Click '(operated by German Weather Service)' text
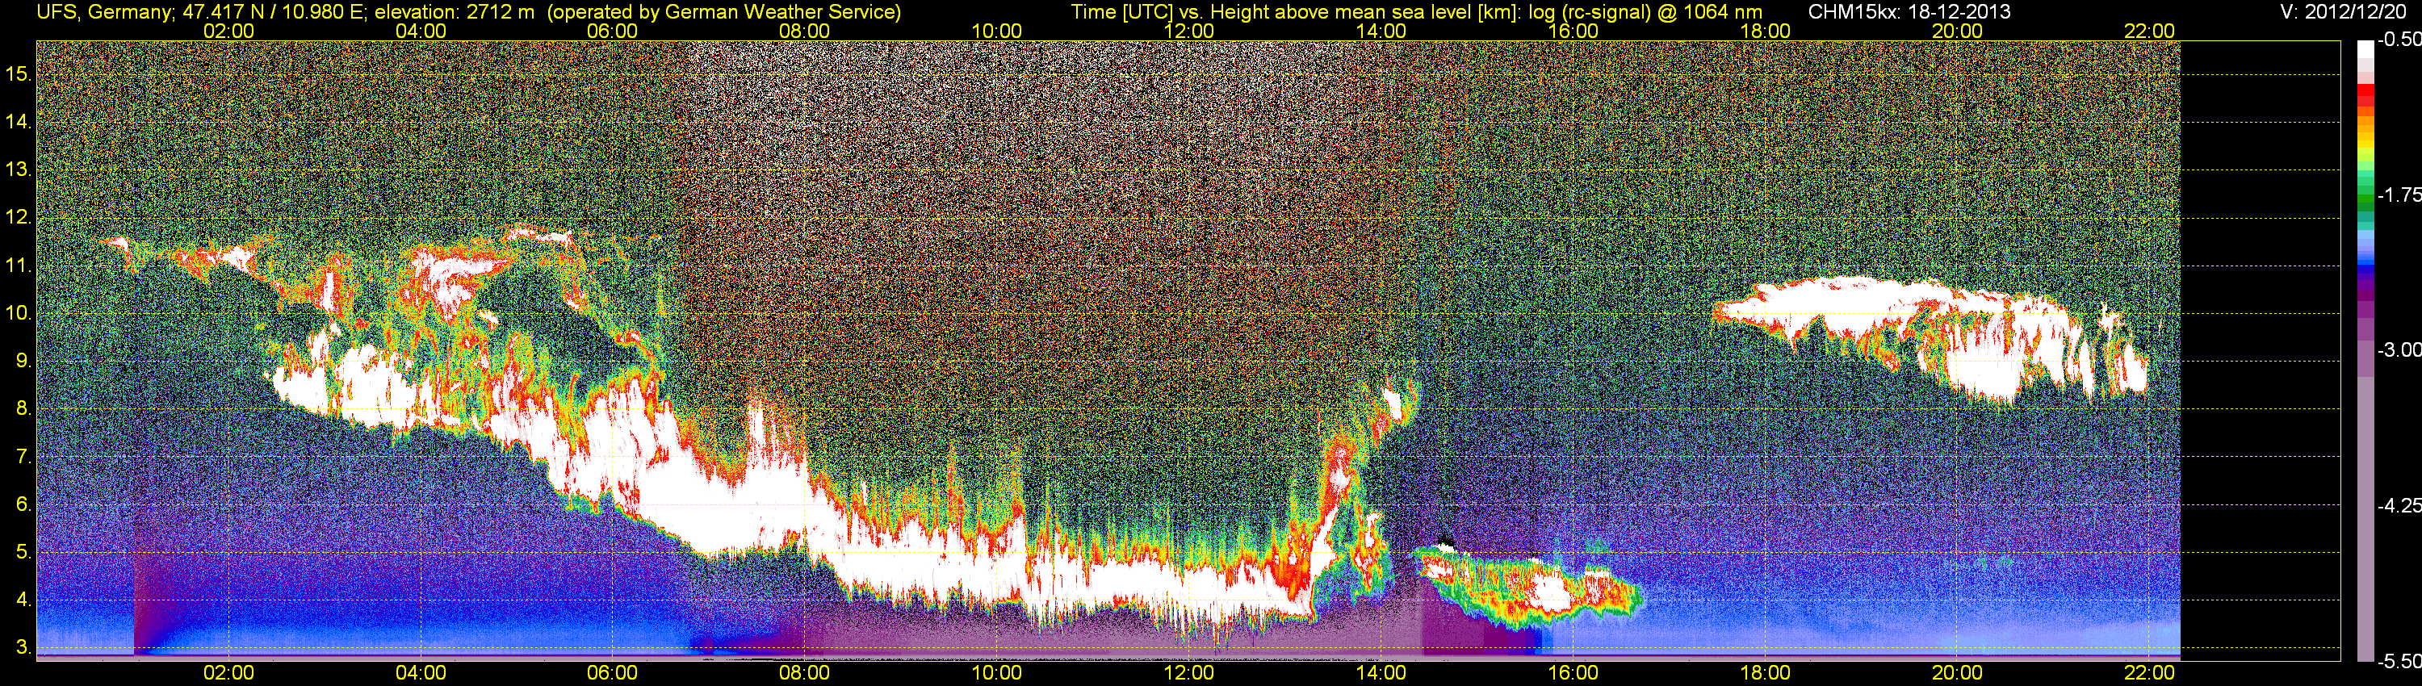The height and width of the screenshot is (686, 2422). [723, 11]
